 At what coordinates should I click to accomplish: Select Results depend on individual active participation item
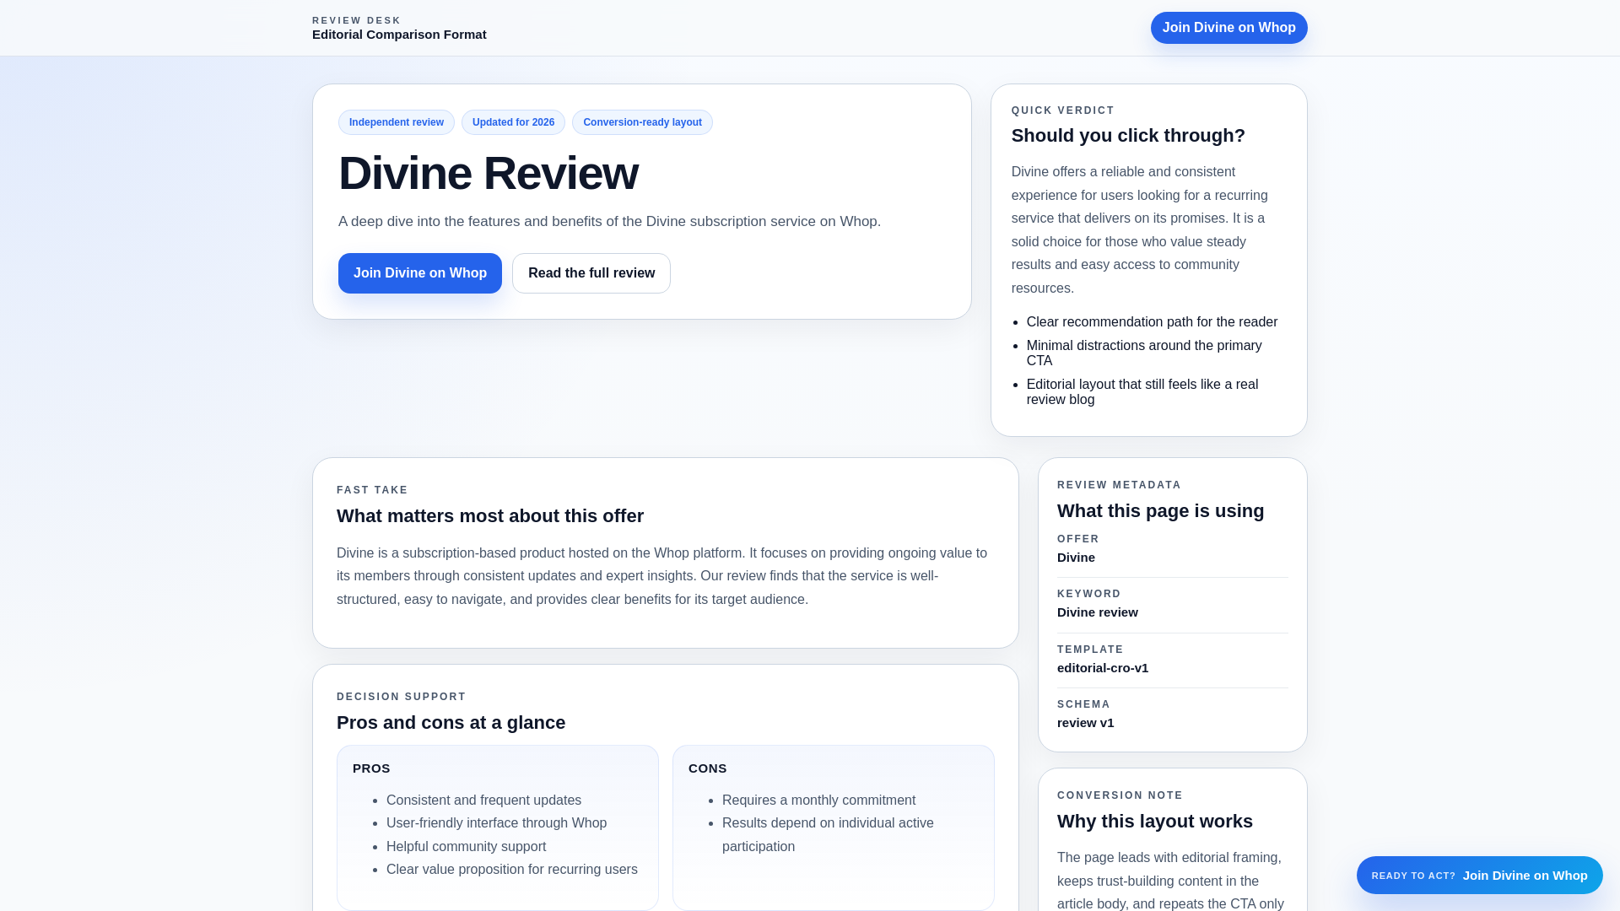(x=828, y=835)
